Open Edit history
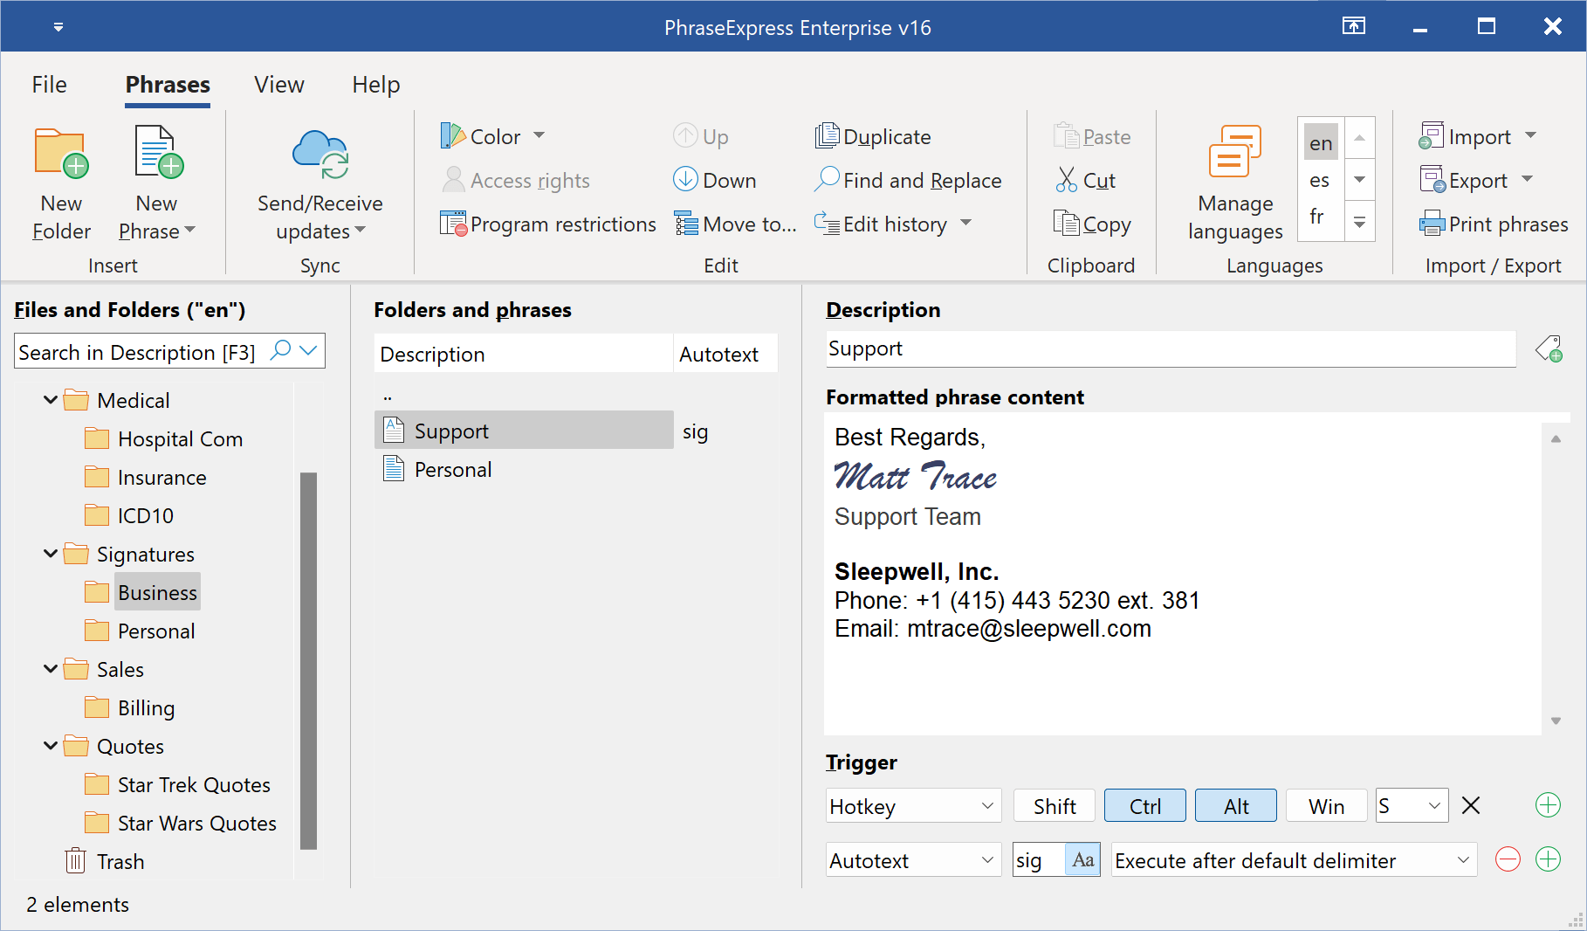This screenshot has width=1587, height=931. tap(892, 224)
